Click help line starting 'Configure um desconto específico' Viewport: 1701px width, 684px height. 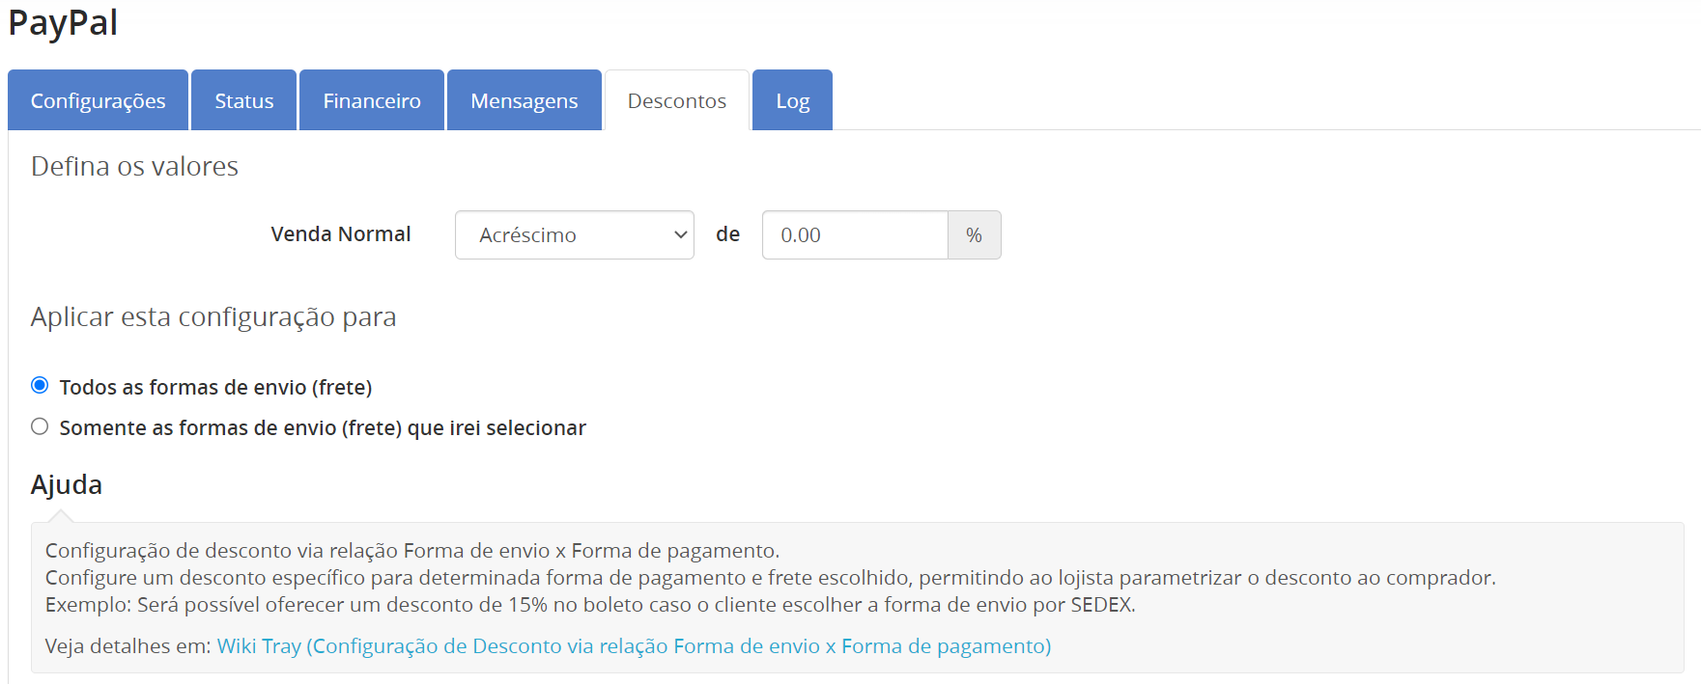coord(771,578)
